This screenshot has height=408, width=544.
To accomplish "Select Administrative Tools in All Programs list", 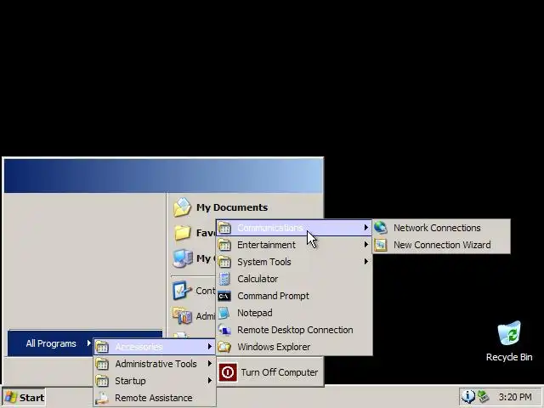I will (155, 364).
